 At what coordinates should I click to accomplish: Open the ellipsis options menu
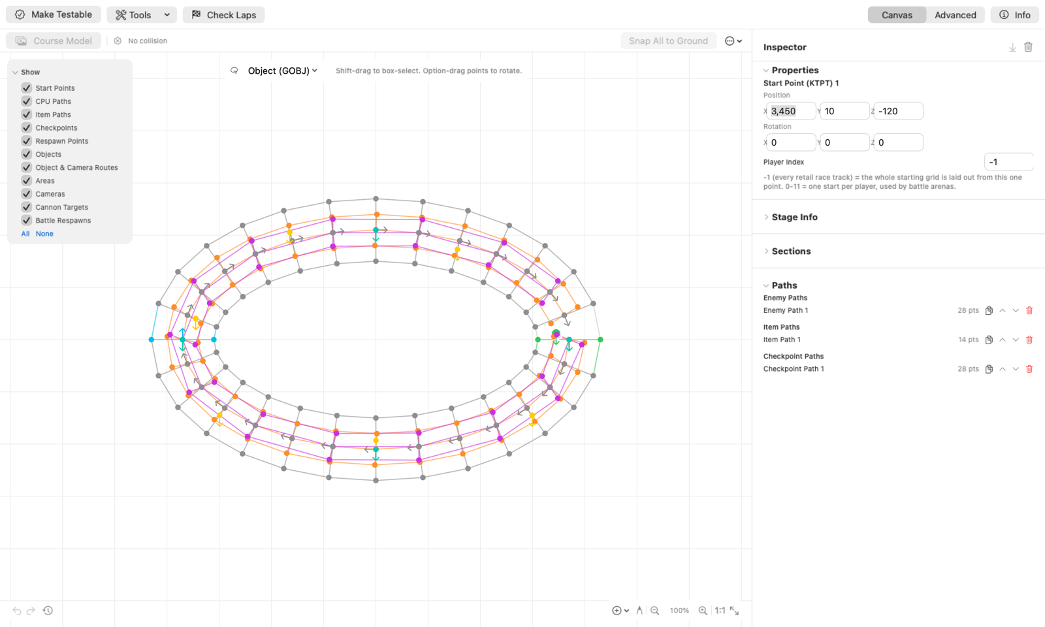click(x=733, y=40)
